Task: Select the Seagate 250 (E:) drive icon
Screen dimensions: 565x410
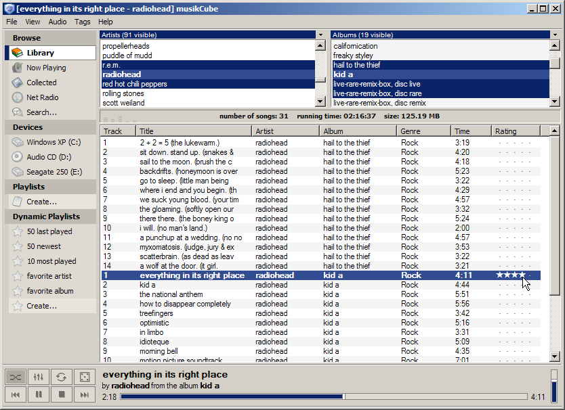Action: (17, 172)
